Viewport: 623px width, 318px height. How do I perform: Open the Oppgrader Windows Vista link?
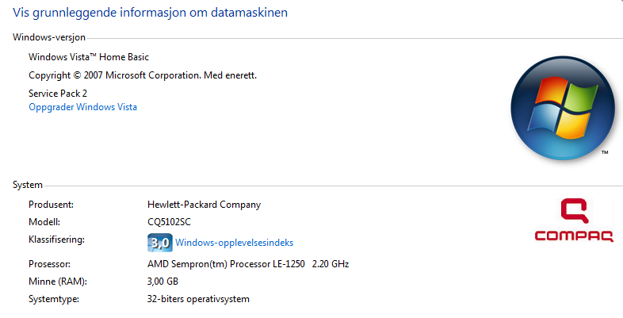(x=82, y=107)
